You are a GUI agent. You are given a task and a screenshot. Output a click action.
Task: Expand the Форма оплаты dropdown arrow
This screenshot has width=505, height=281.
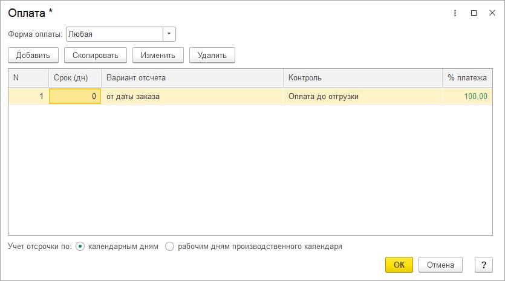[x=169, y=34]
